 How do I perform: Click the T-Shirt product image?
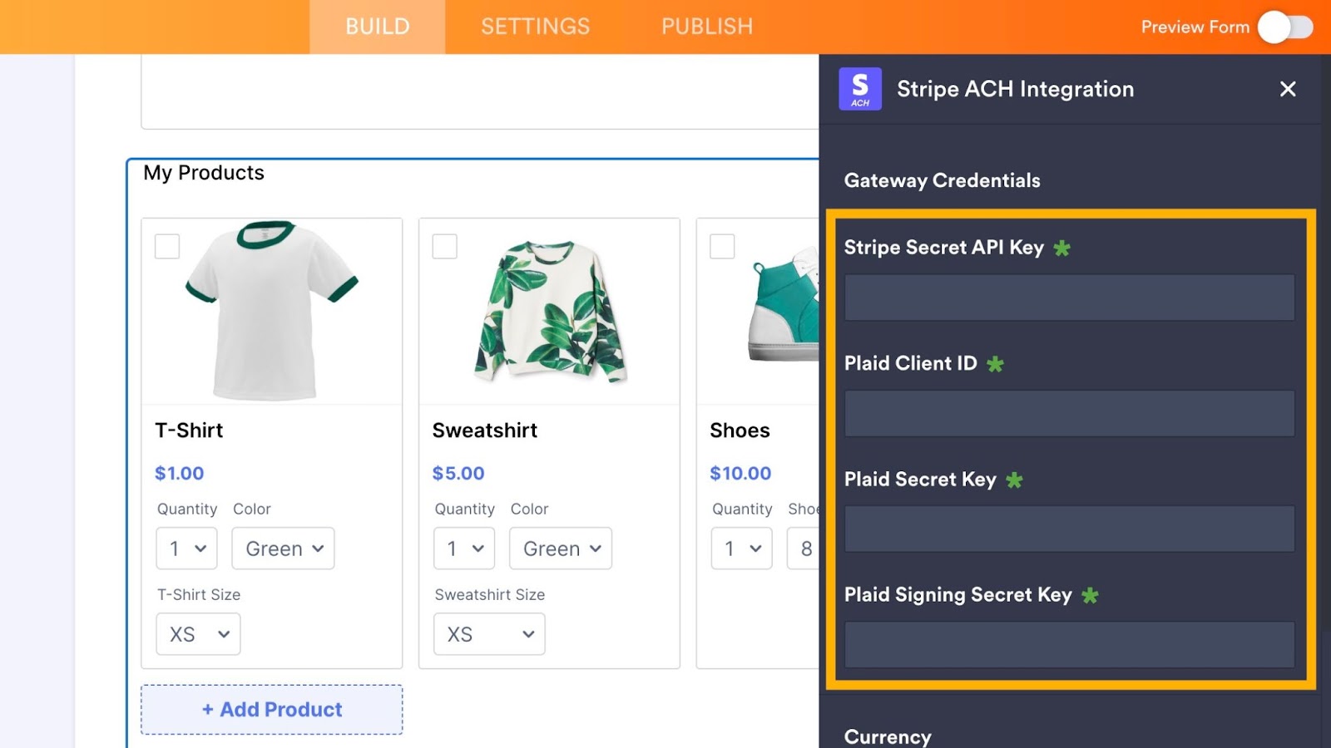(x=271, y=312)
